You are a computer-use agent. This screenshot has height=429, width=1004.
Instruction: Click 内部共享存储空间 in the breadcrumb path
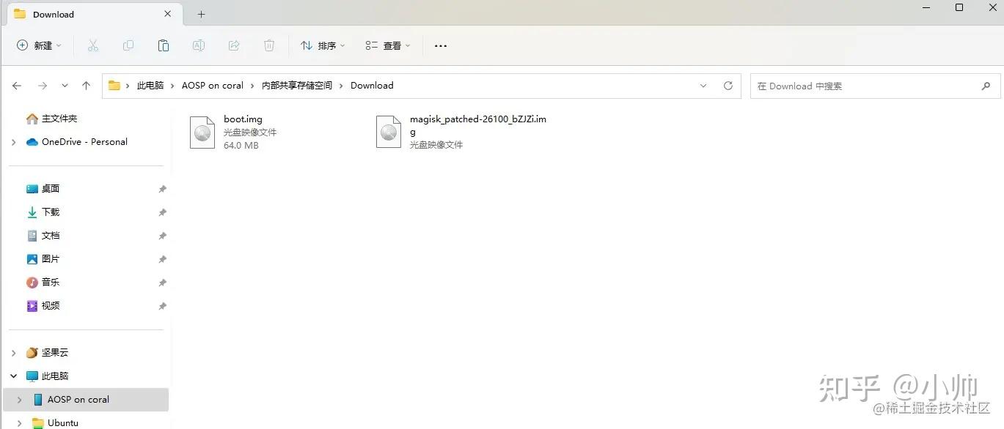(x=296, y=86)
